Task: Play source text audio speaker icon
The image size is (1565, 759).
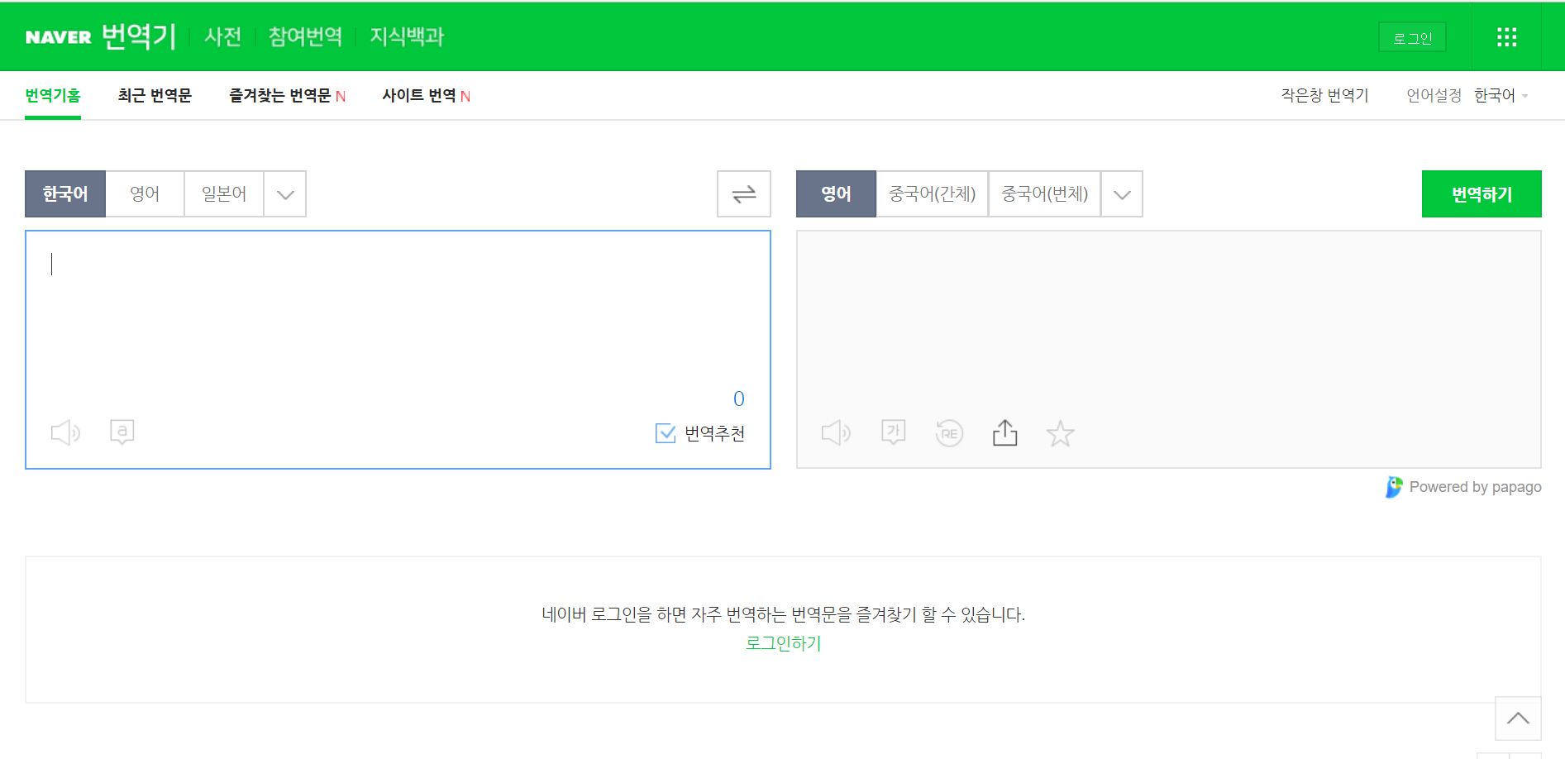Action: pos(65,432)
